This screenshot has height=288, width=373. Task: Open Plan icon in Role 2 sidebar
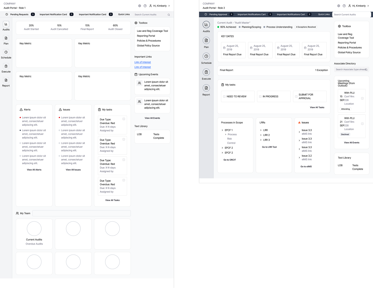coord(206,40)
